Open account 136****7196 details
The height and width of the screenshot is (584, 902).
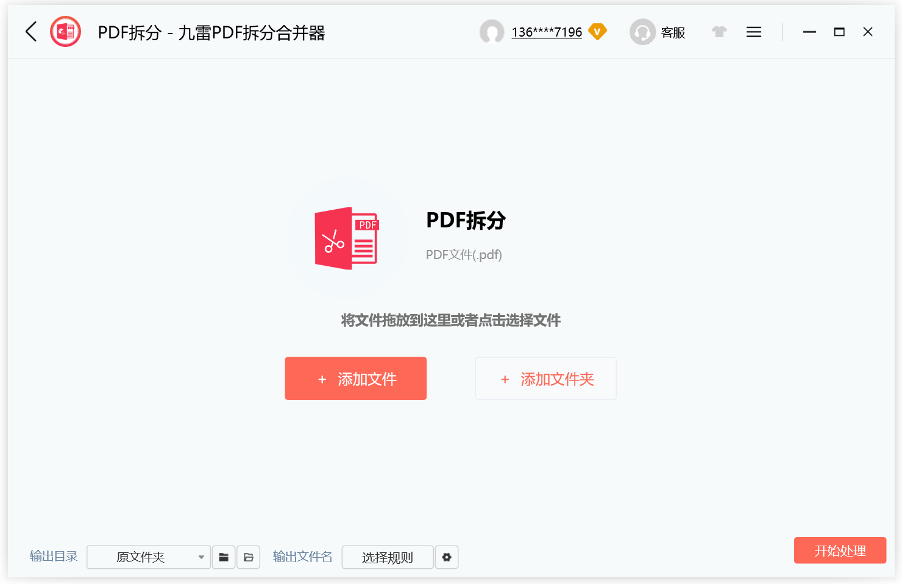[547, 32]
